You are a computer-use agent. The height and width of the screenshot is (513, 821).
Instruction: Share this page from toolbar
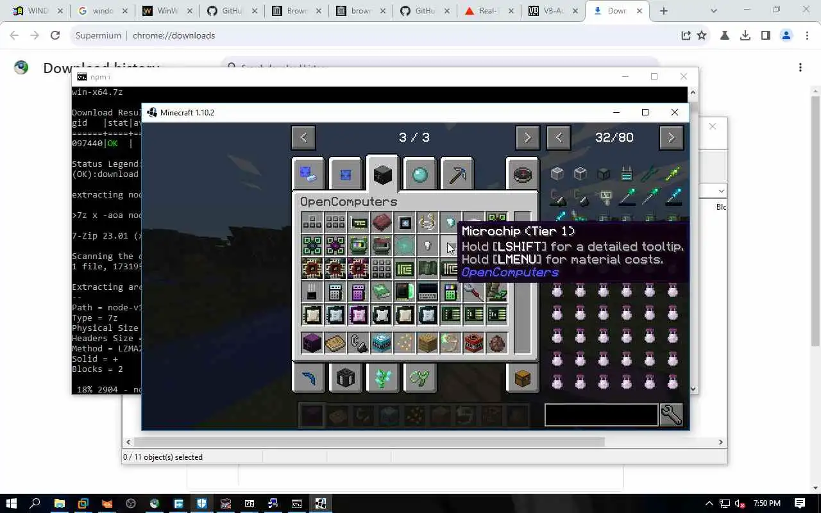click(x=686, y=35)
